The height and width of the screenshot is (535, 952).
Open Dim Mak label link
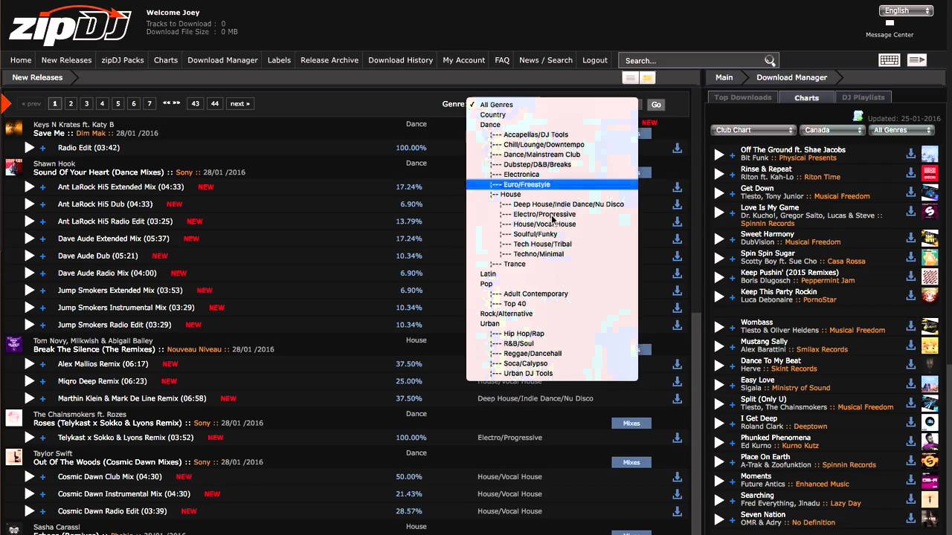click(91, 133)
